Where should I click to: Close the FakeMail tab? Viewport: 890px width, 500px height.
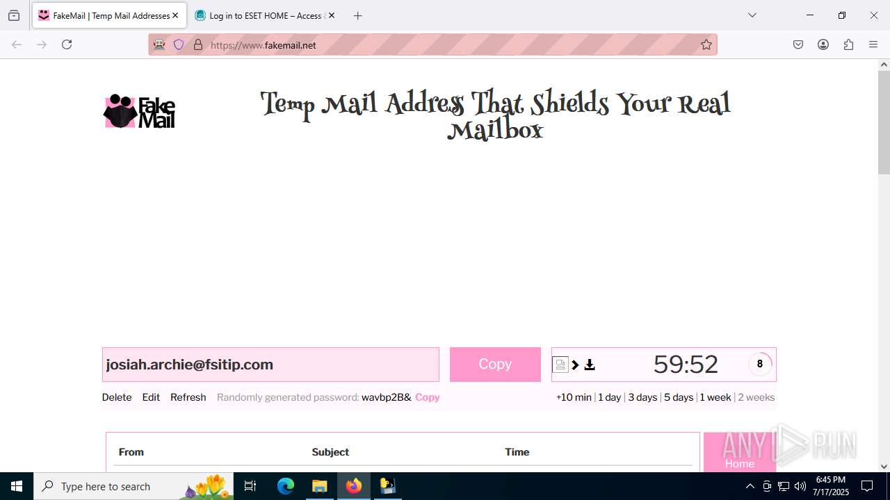[175, 15]
